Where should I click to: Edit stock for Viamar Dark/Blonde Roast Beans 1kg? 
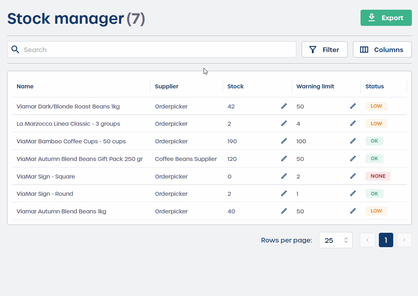(x=284, y=106)
